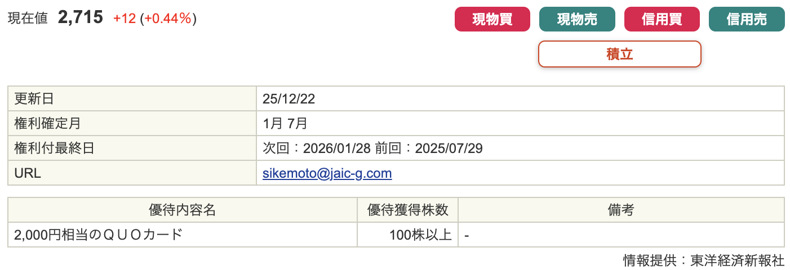Click the 25/12/22 update date value
The height and width of the screenshot is (270, 790).
click(289, 99)
